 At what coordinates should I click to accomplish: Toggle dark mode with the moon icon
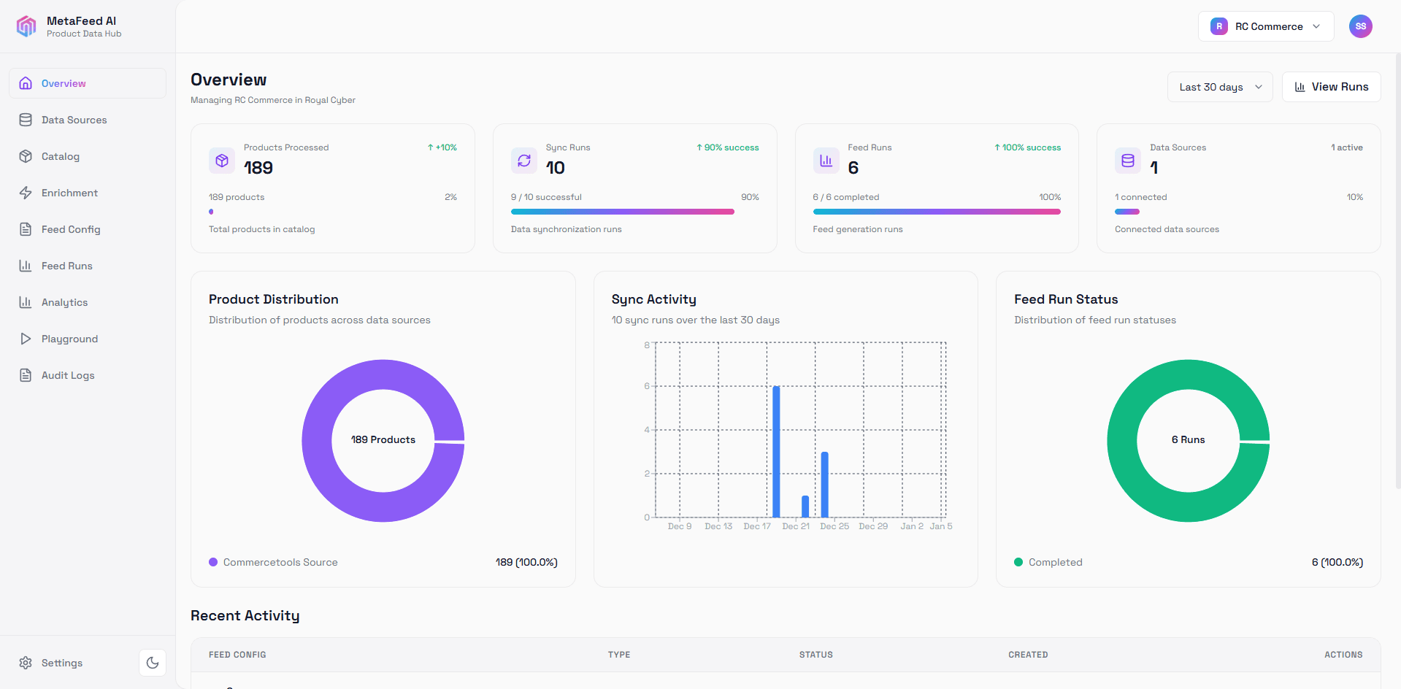pyautogui.click(x=152, y=663)
